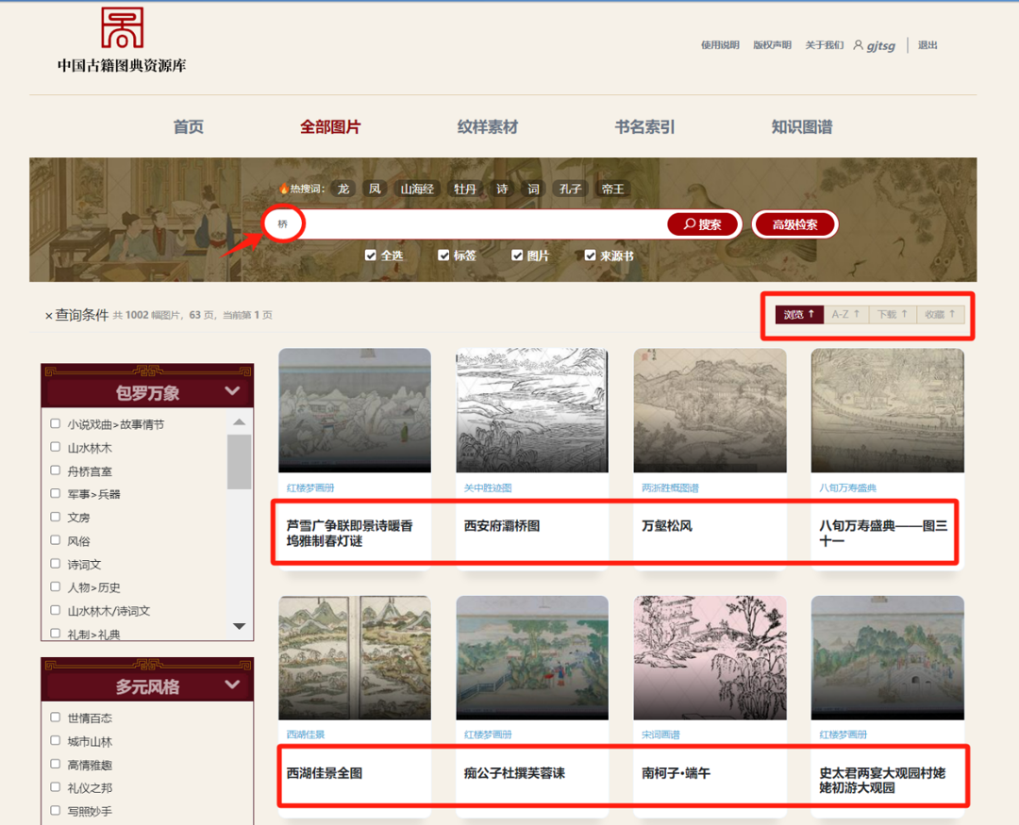Open title 芦雪广争联即景诗暖香坞雅制春灯谜
This screenshot has width=1019, height=825.
tap(350, 534)
